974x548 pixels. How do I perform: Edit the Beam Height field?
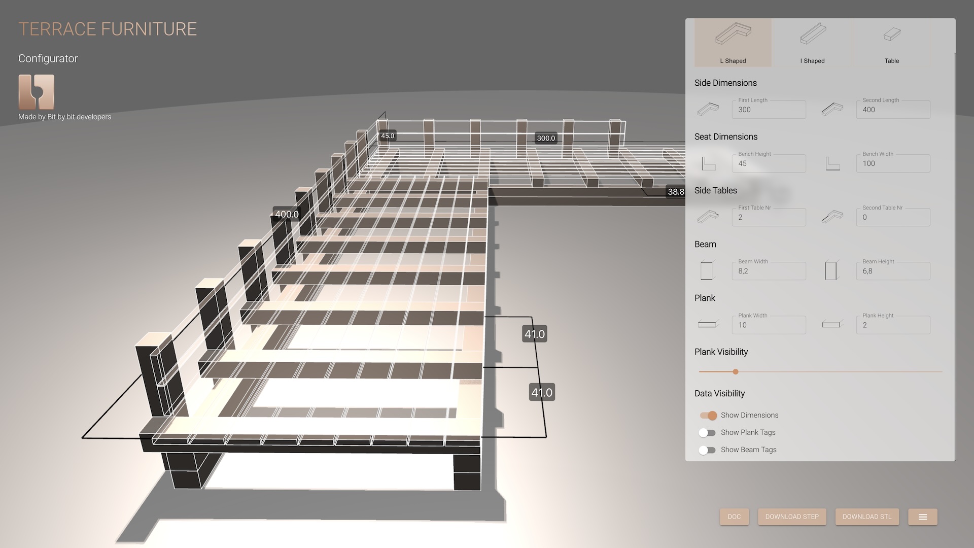[893, 271]
